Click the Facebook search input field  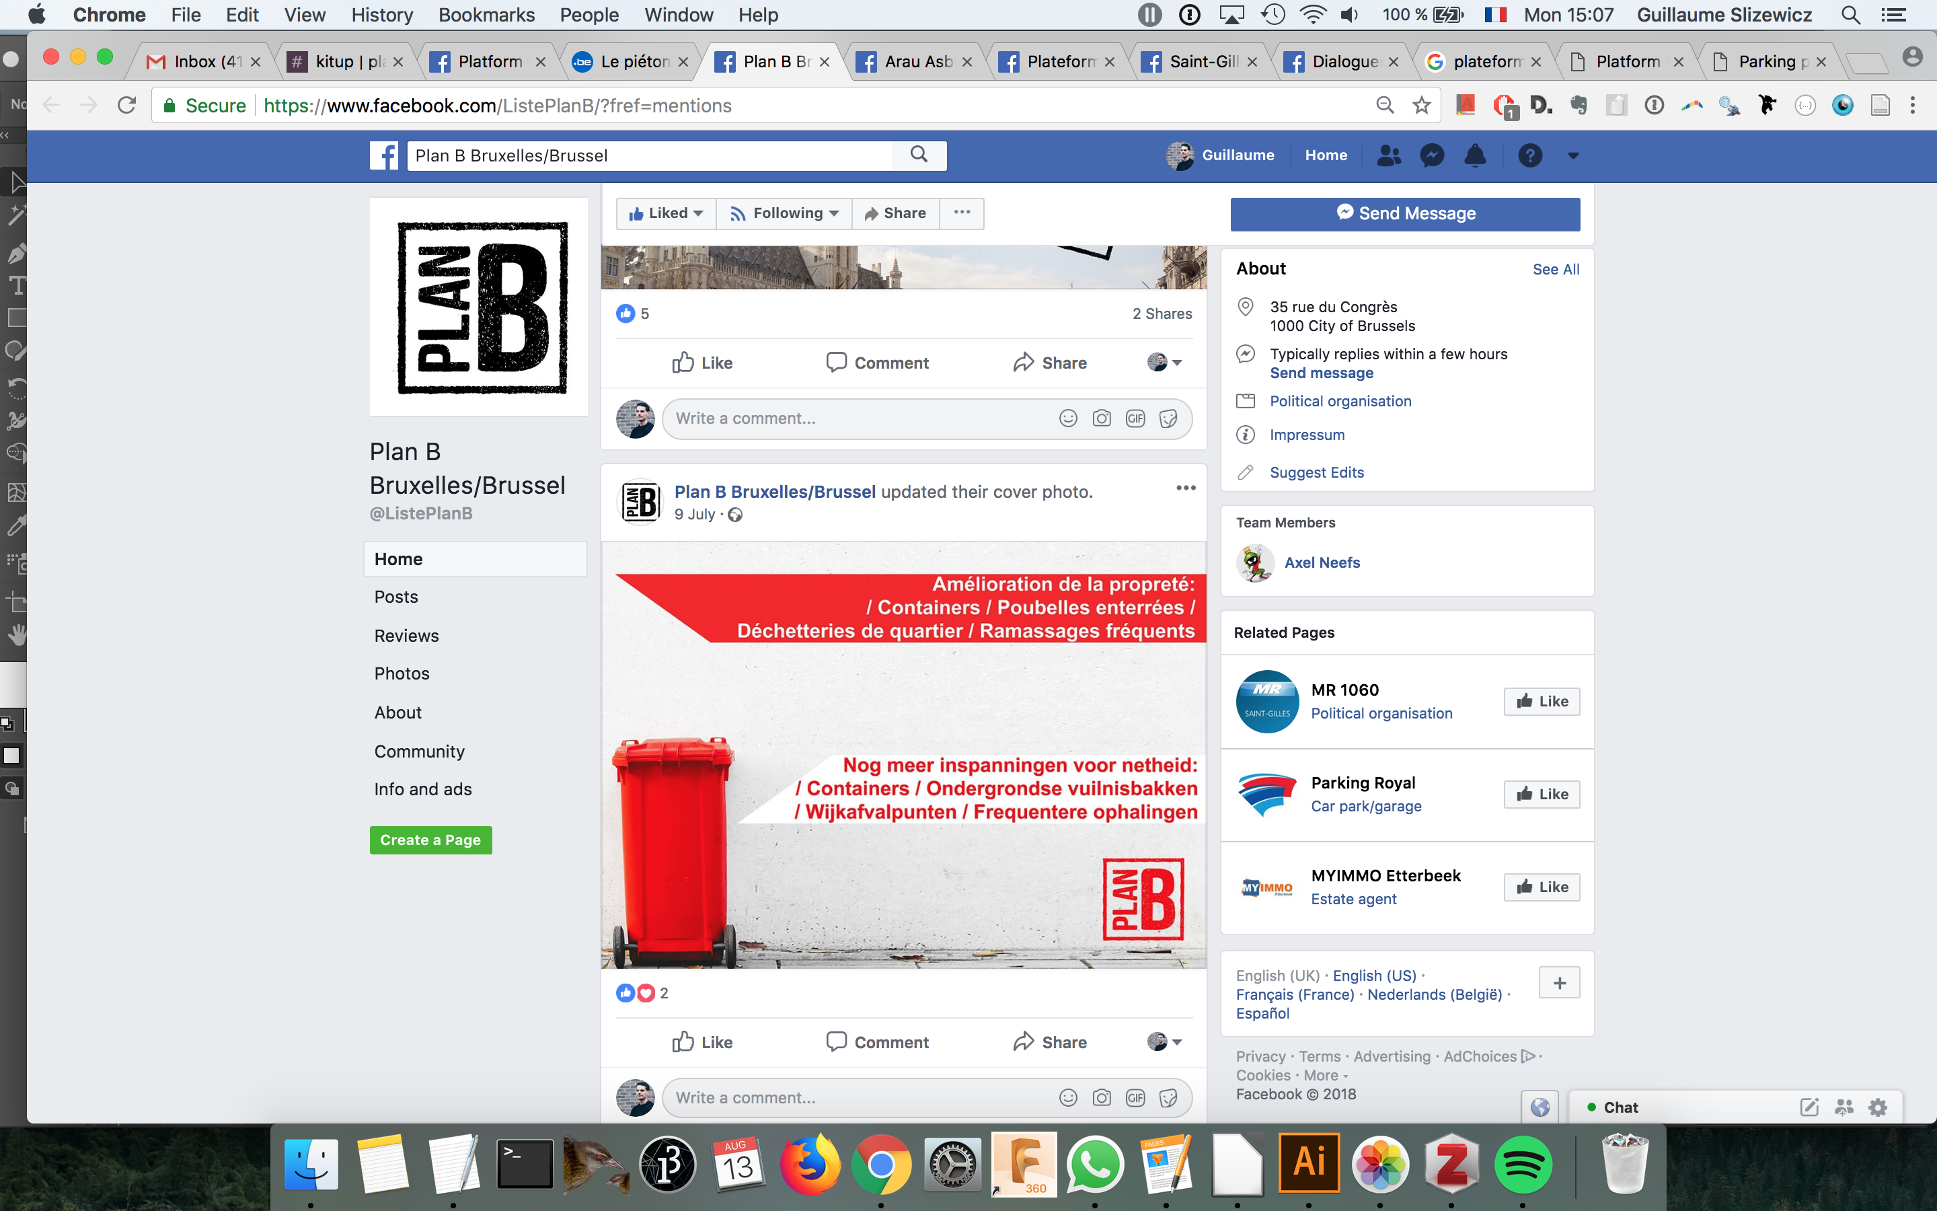(650, 155)
